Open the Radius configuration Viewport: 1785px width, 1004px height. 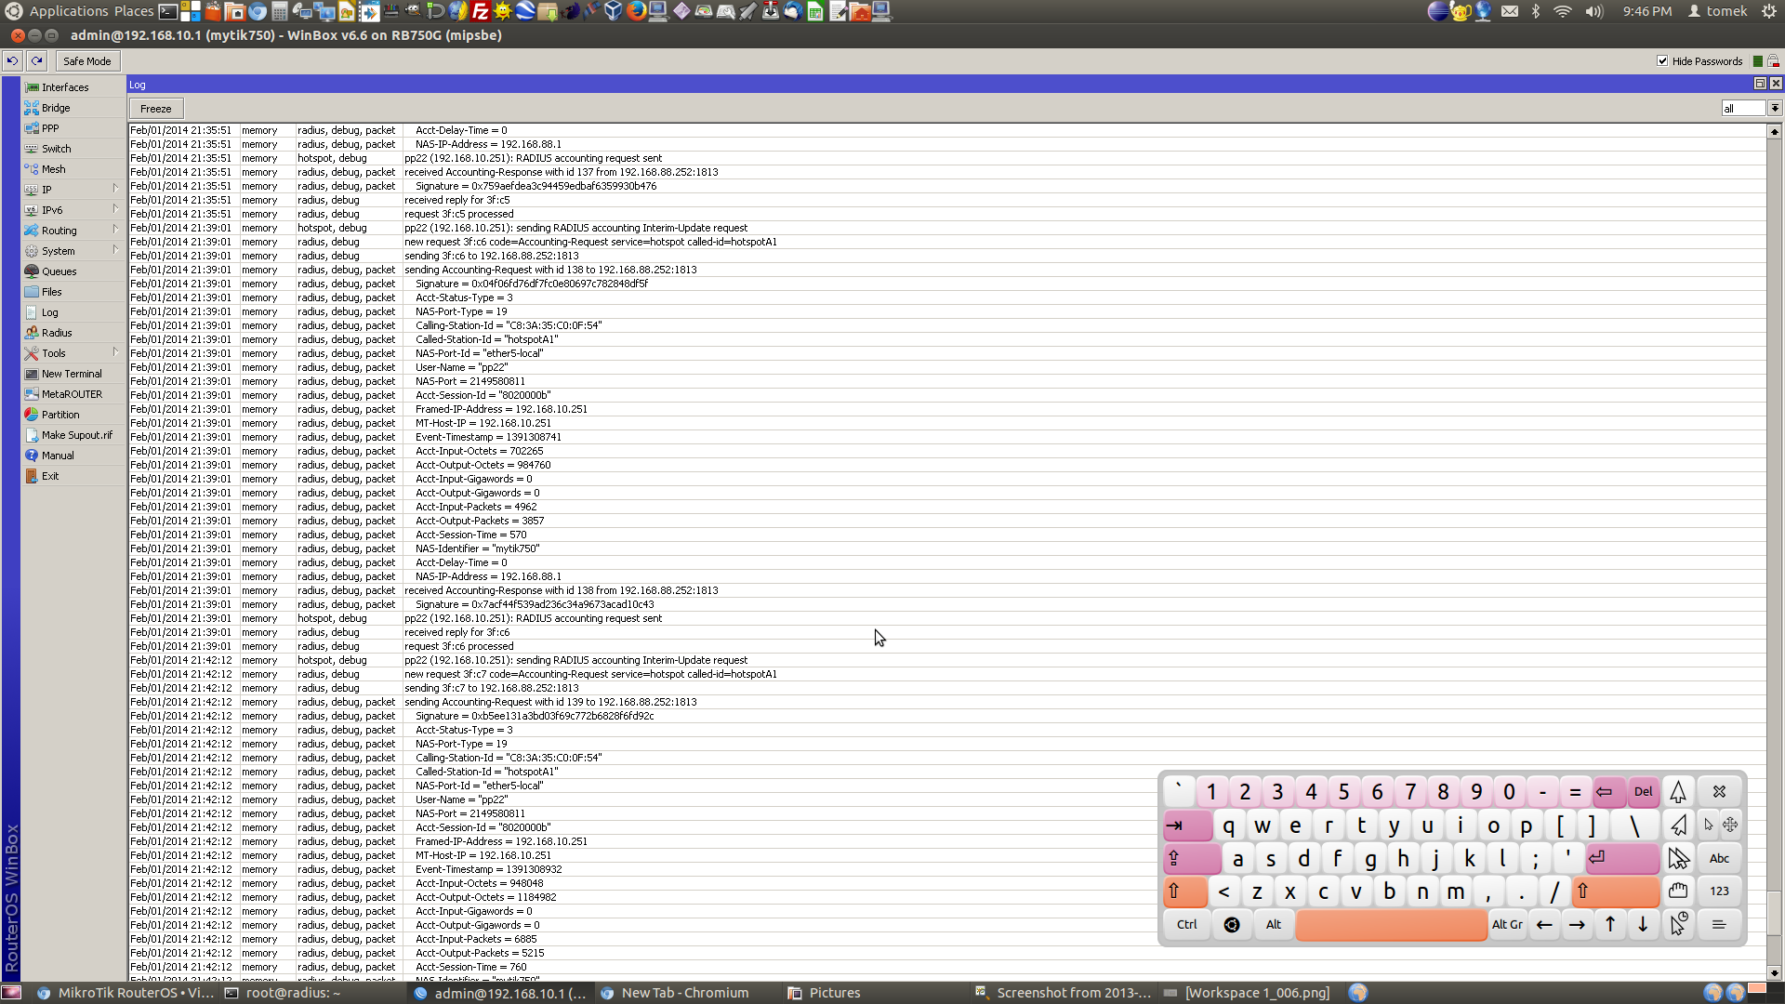[x=56, y=333]
